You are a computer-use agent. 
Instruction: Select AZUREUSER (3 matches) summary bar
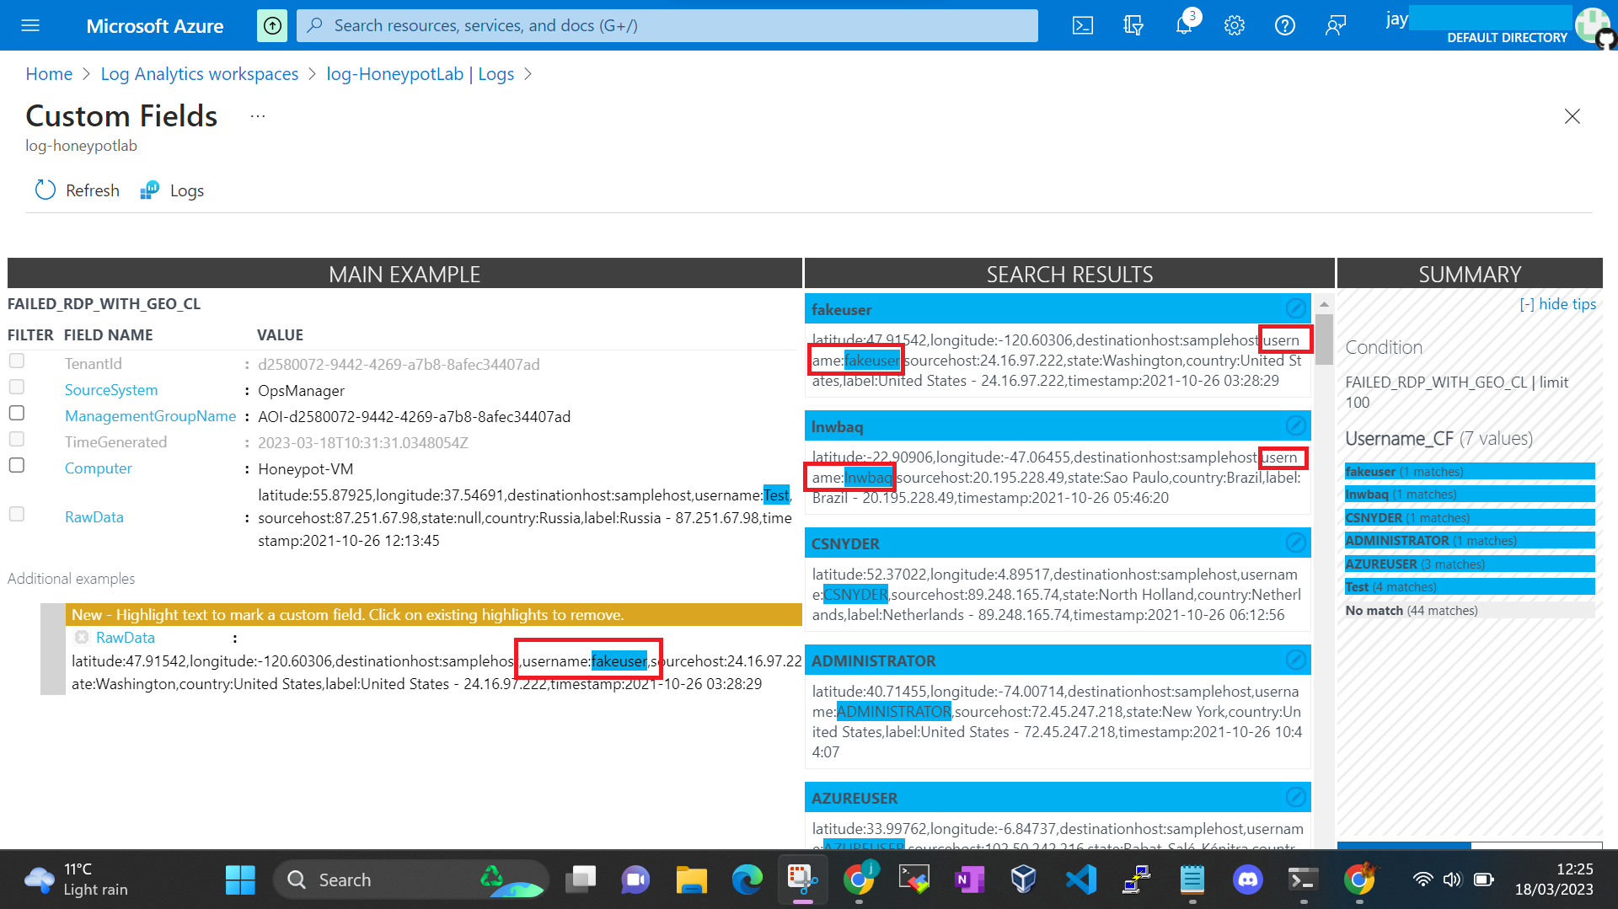click(x=1470, y=564)
